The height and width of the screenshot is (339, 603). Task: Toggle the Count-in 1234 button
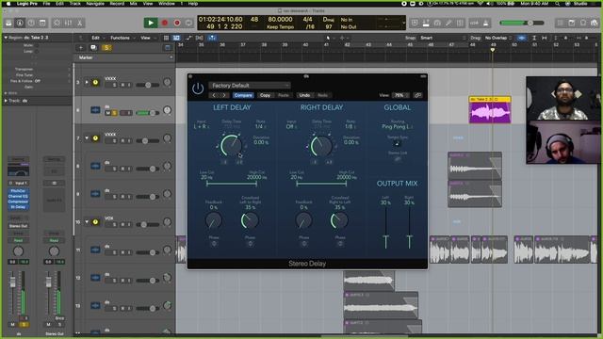click(x=474, y=23)
